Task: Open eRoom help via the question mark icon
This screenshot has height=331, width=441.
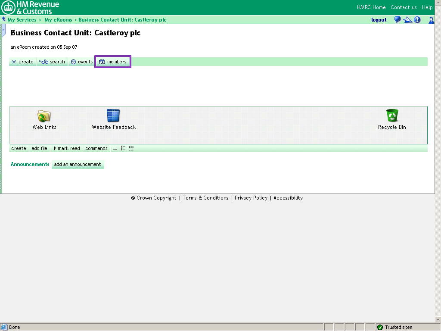Action: pyautogui.click(x=416, y=19)
